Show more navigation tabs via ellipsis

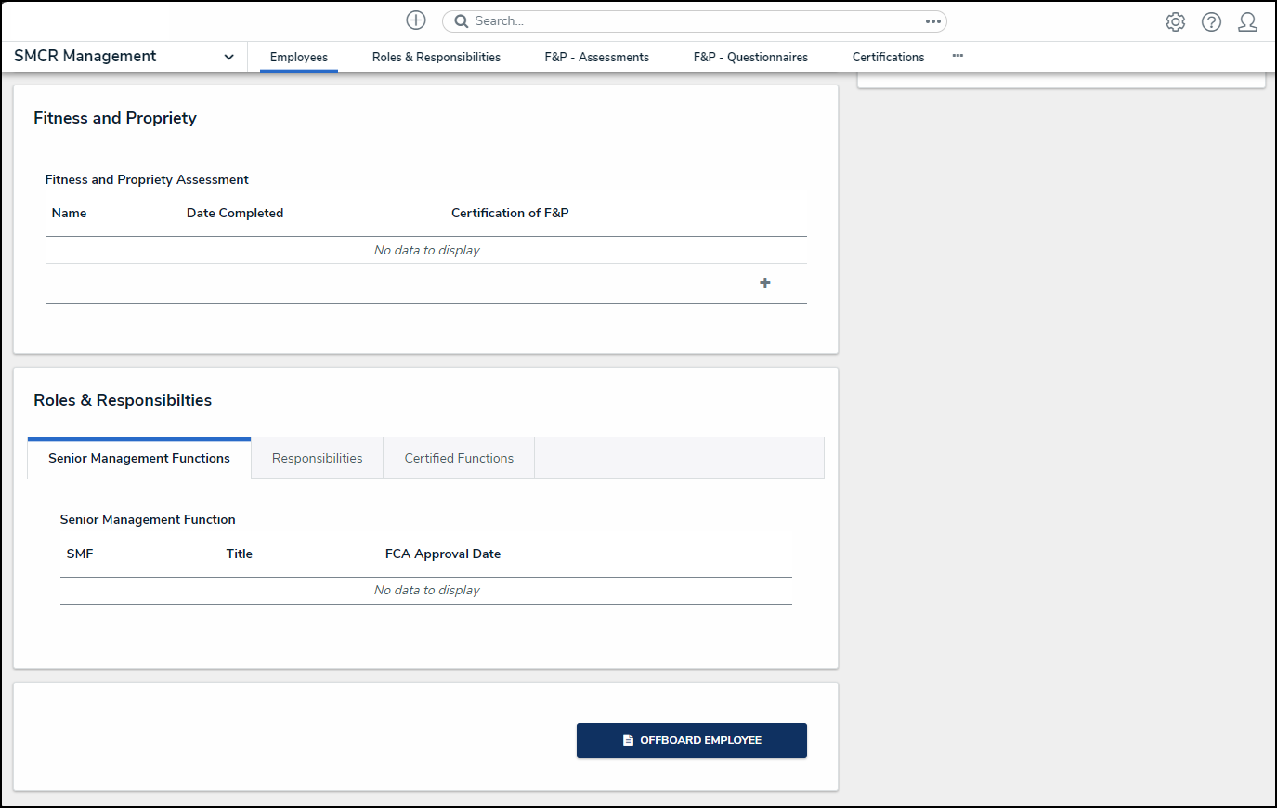pos(958,56)
